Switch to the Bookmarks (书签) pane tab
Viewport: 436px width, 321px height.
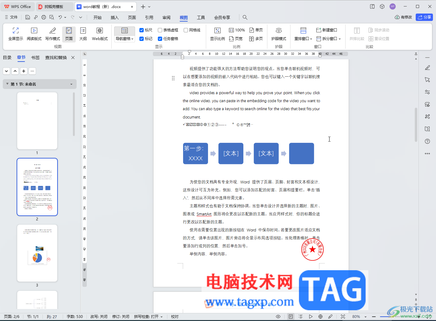pos(35,58)
